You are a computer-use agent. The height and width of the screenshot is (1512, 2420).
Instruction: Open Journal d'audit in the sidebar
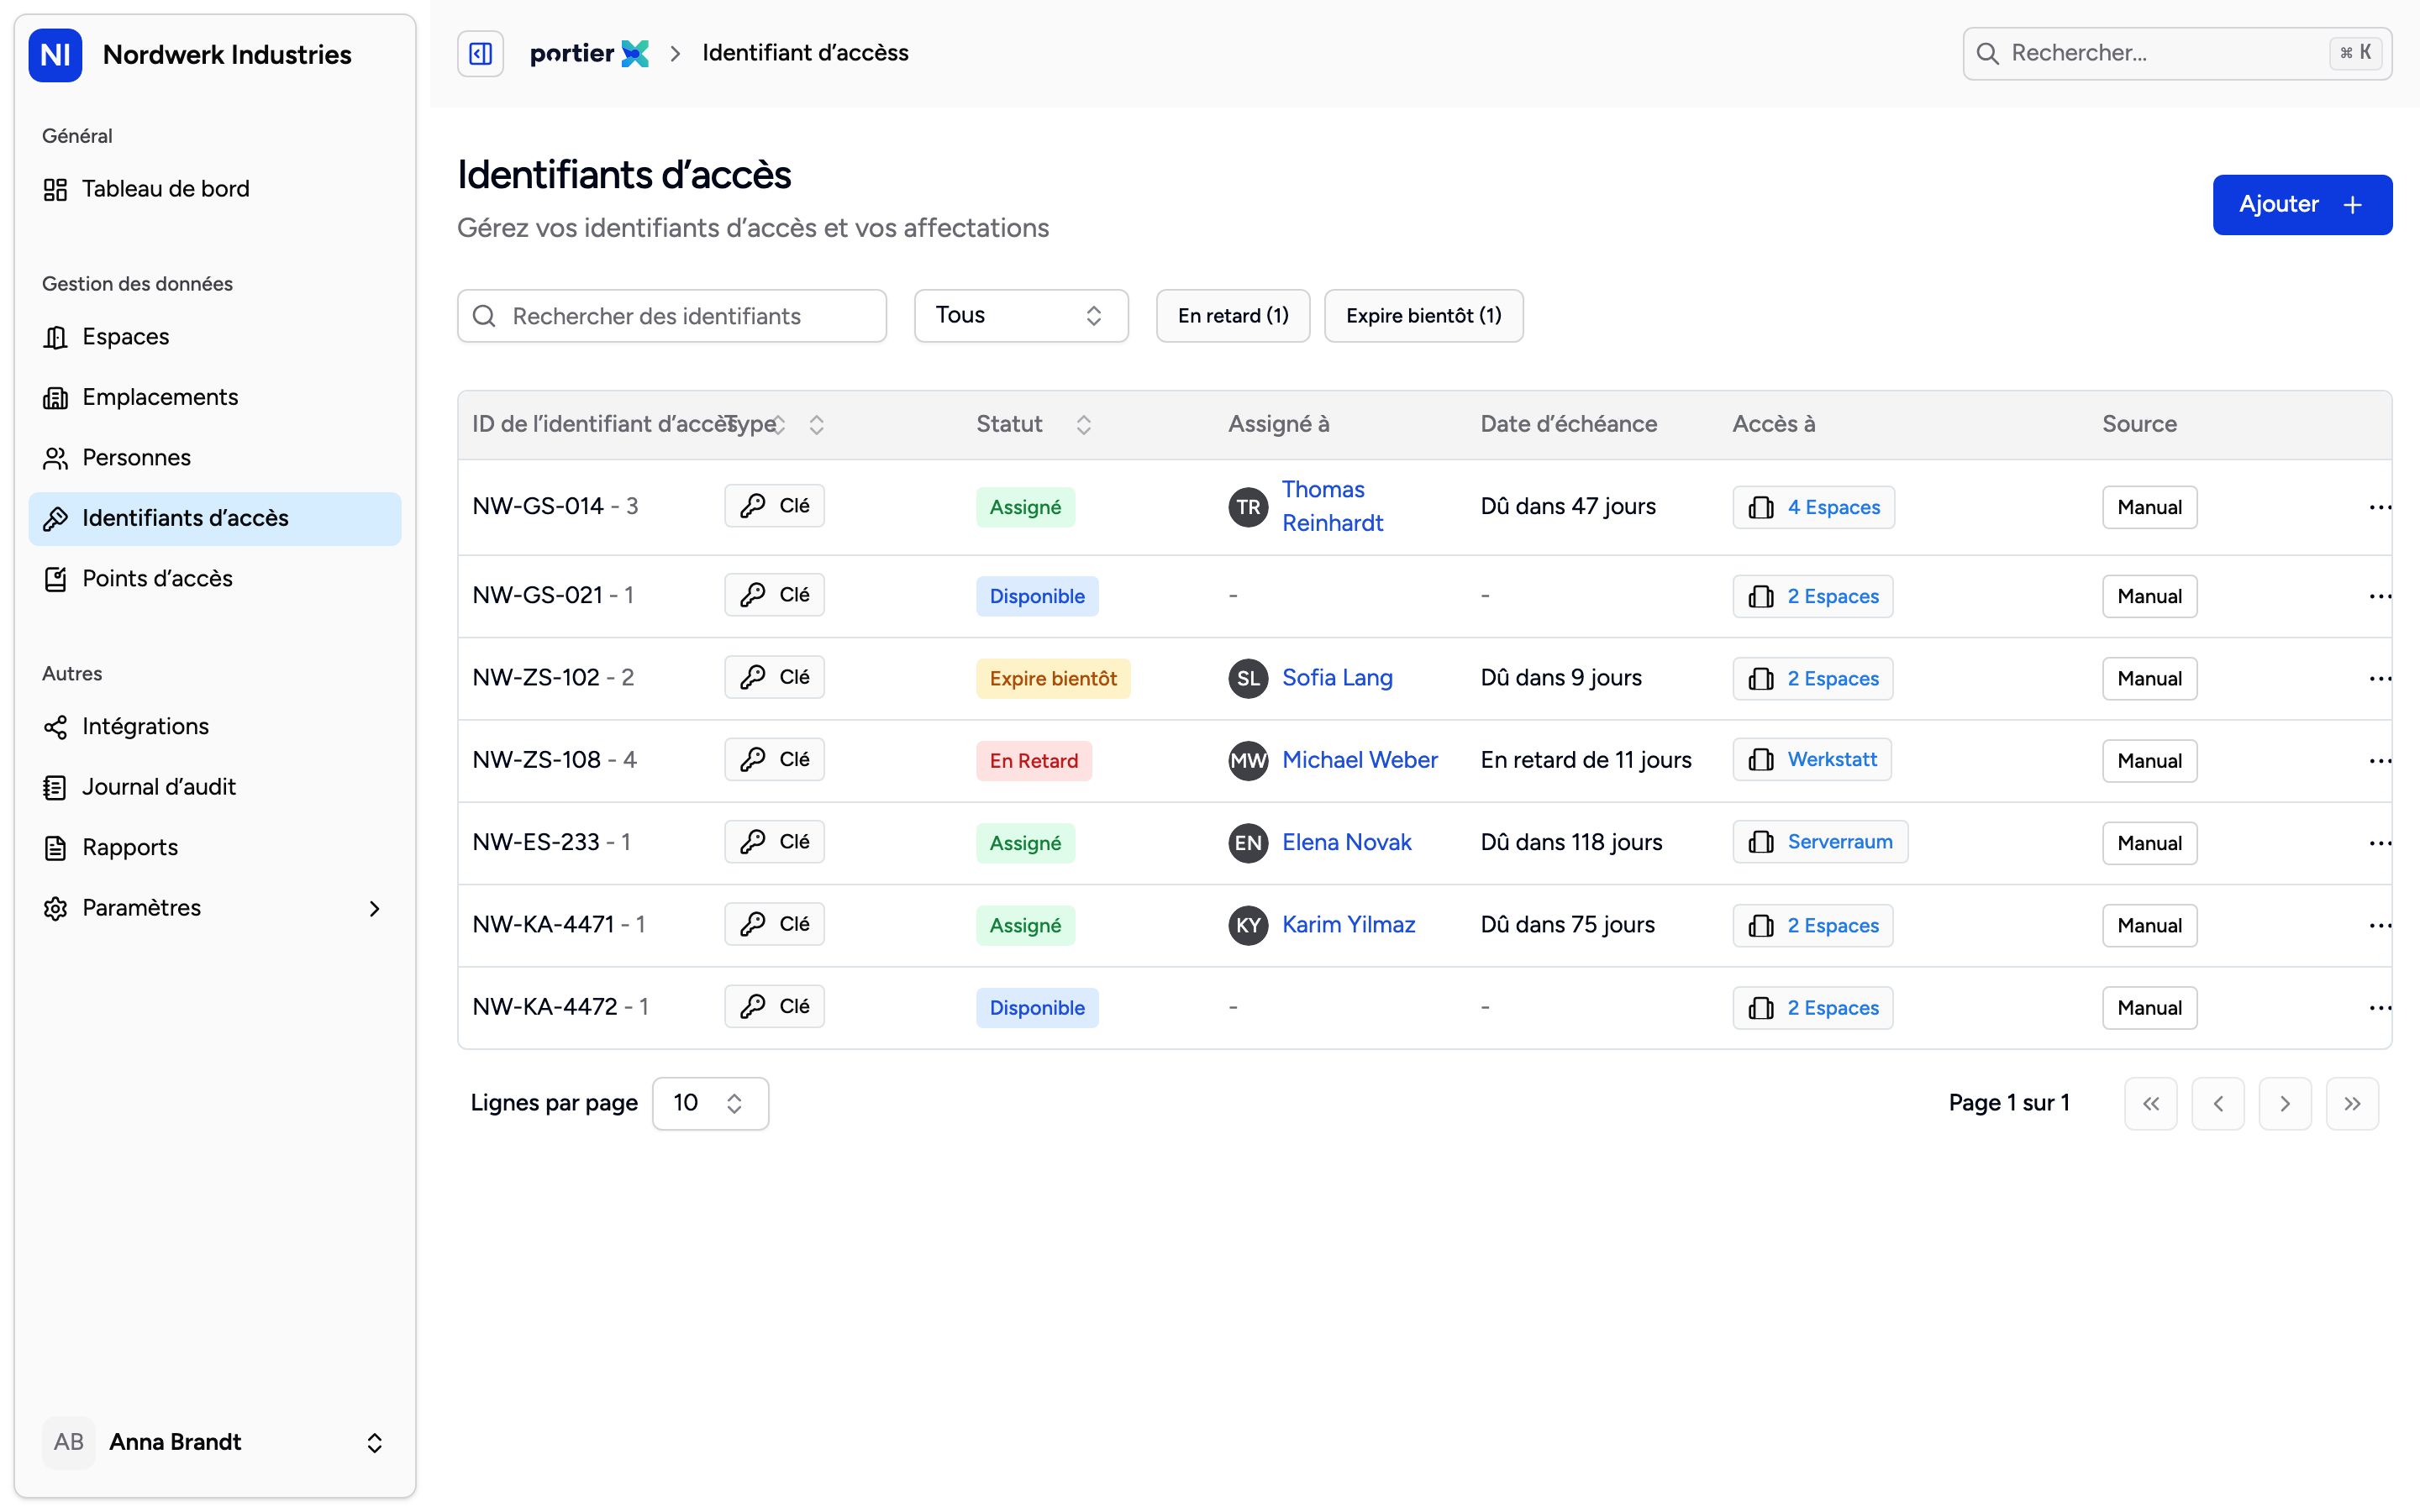coord(215,787)
